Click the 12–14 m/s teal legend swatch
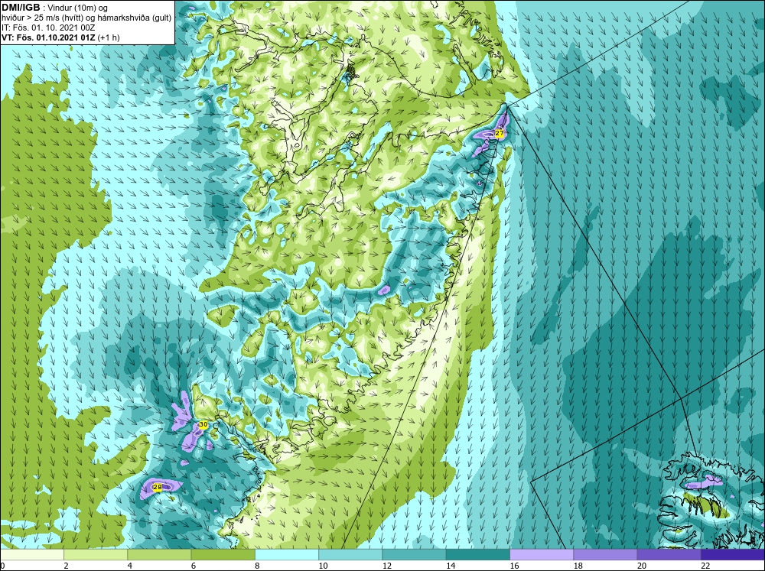 tap(414, 555)
